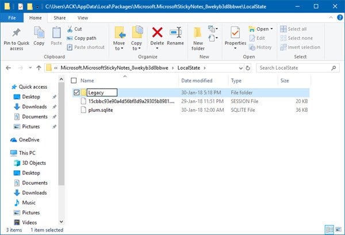The height and width of the screenshot is (235, 345).
Task: Open the File menu
Action: tap(12, 18)
